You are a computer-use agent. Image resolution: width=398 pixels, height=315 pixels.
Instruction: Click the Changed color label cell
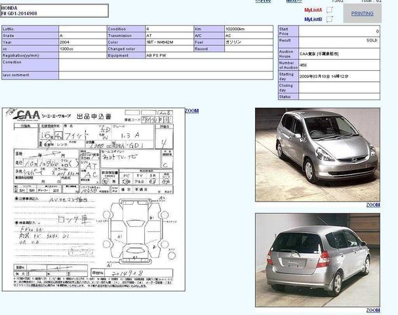pos(126,49)
